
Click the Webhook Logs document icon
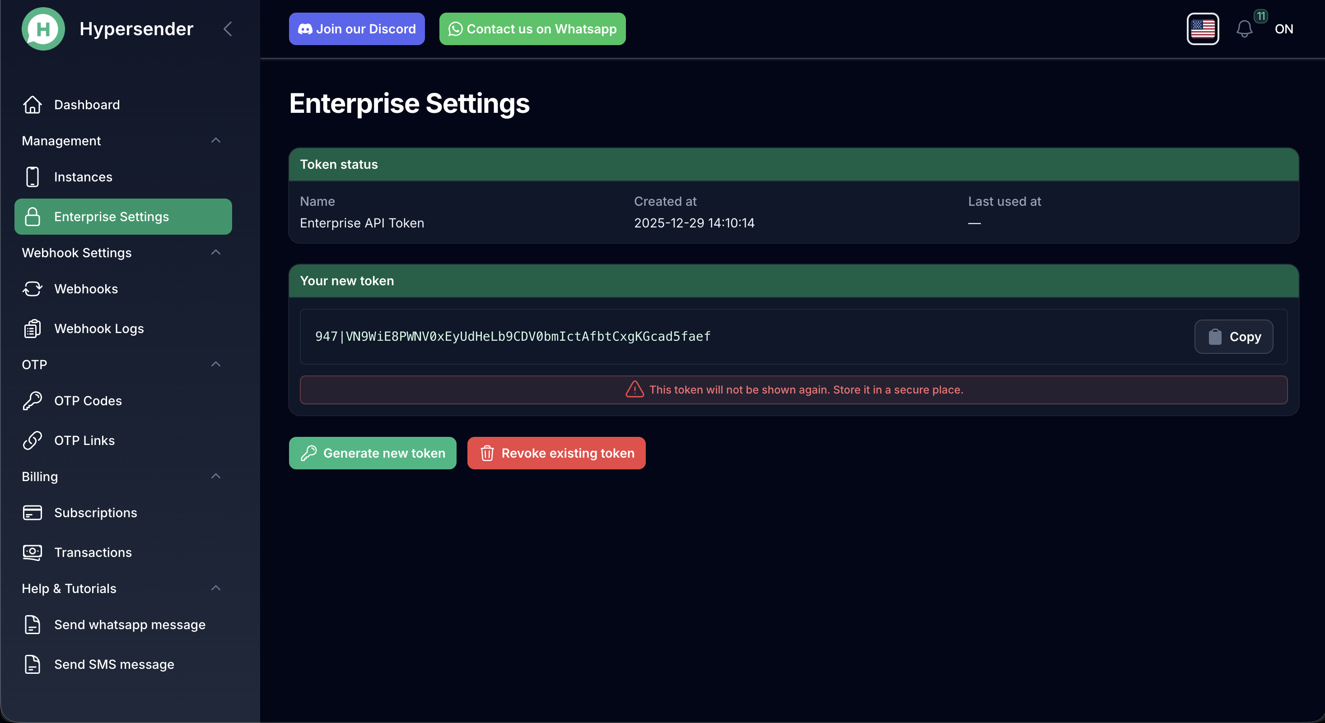click(33, 329)
